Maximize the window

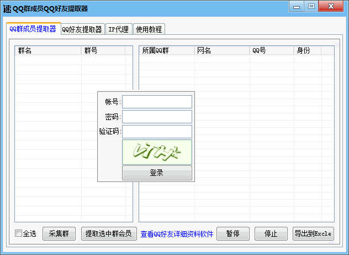(x=311, y=6)
